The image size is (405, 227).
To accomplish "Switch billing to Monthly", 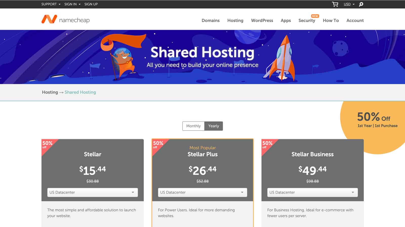I will pos(193,126).
